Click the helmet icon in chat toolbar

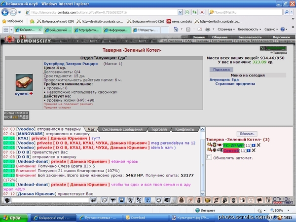(x=167, y=200)
